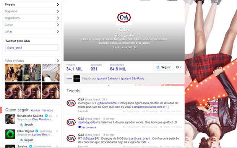Open the Fotos e vídeos heading link
Screen dimensions: 237x148
pyautogui.click(x=15, y=60)
